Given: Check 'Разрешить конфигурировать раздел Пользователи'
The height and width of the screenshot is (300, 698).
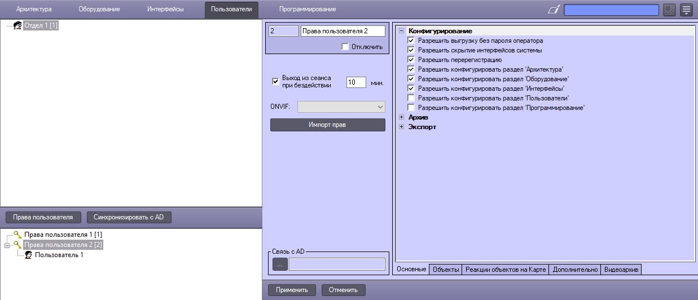Looking at the screenshot, I should click(x=411, y=98).
